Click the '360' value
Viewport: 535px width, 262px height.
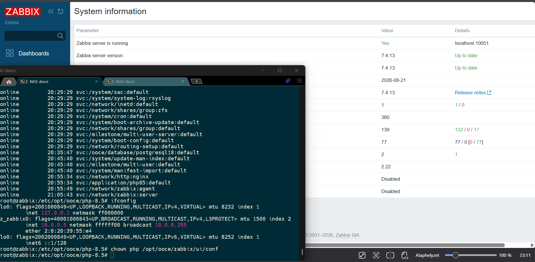(385, 117)
